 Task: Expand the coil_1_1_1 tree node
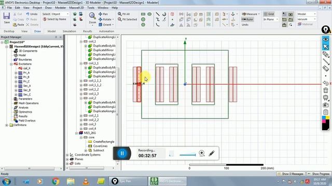coord(81,81)
